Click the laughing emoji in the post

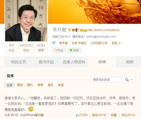31,109
